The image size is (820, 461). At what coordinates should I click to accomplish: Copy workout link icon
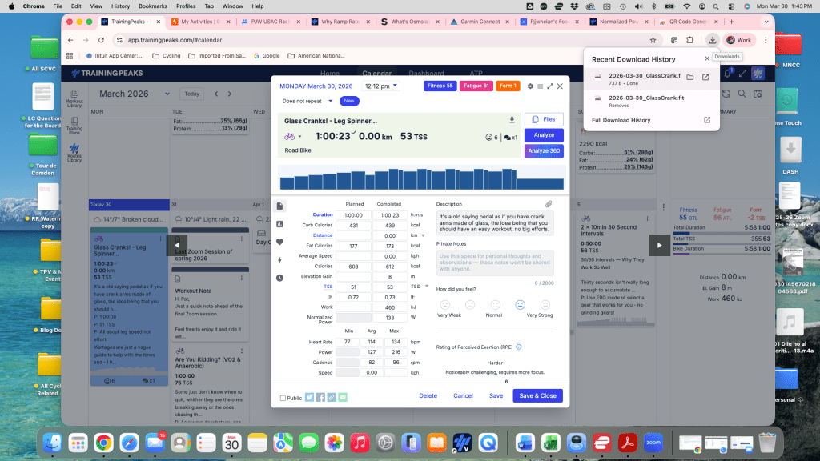pyautogui.click(x=332, y=397)
